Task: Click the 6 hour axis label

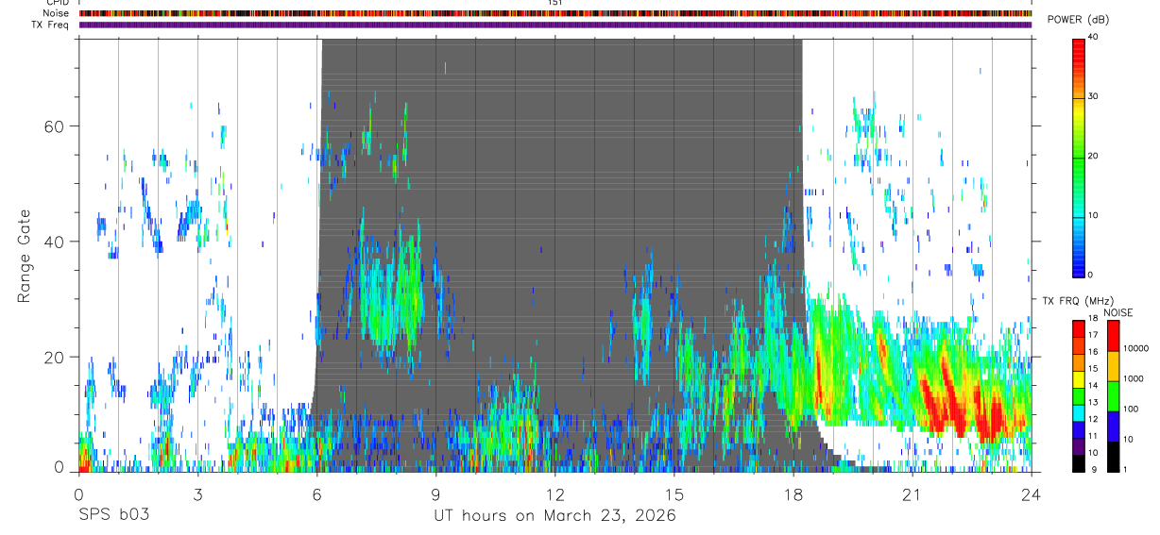Action: (x=316, y=494)
